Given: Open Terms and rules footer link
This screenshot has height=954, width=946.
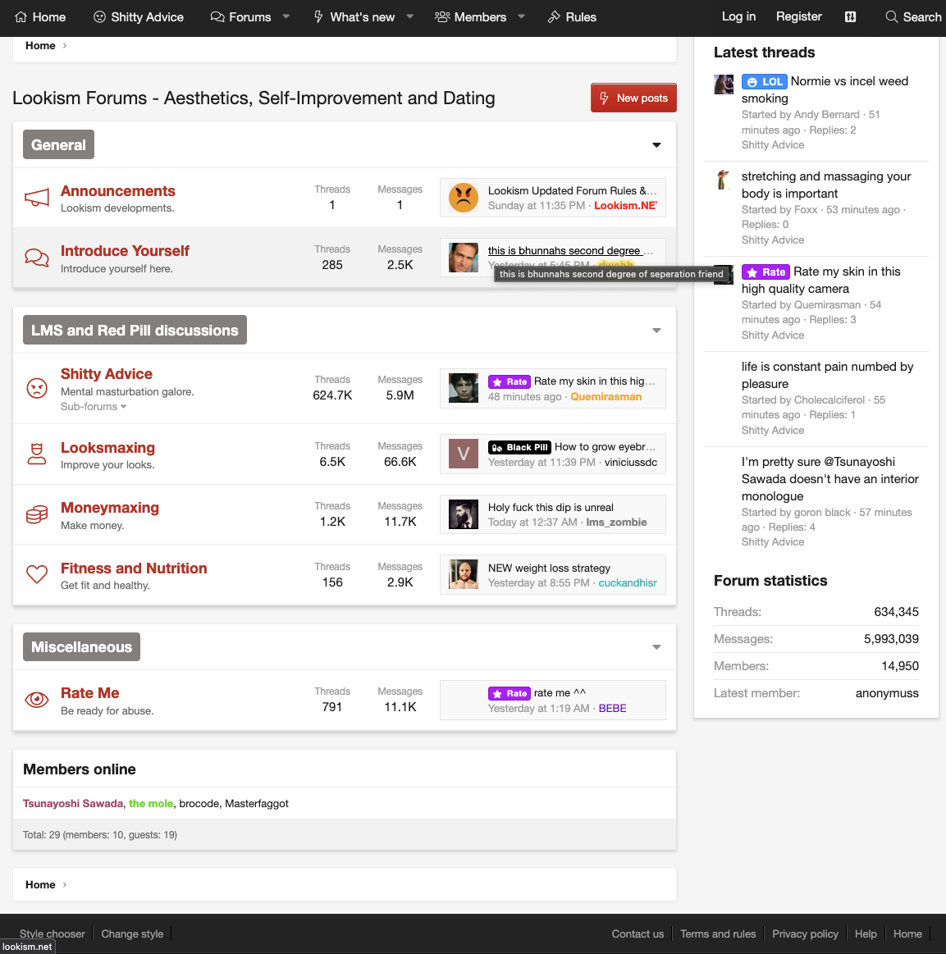Looking at the screenshot, I should 718,934.
